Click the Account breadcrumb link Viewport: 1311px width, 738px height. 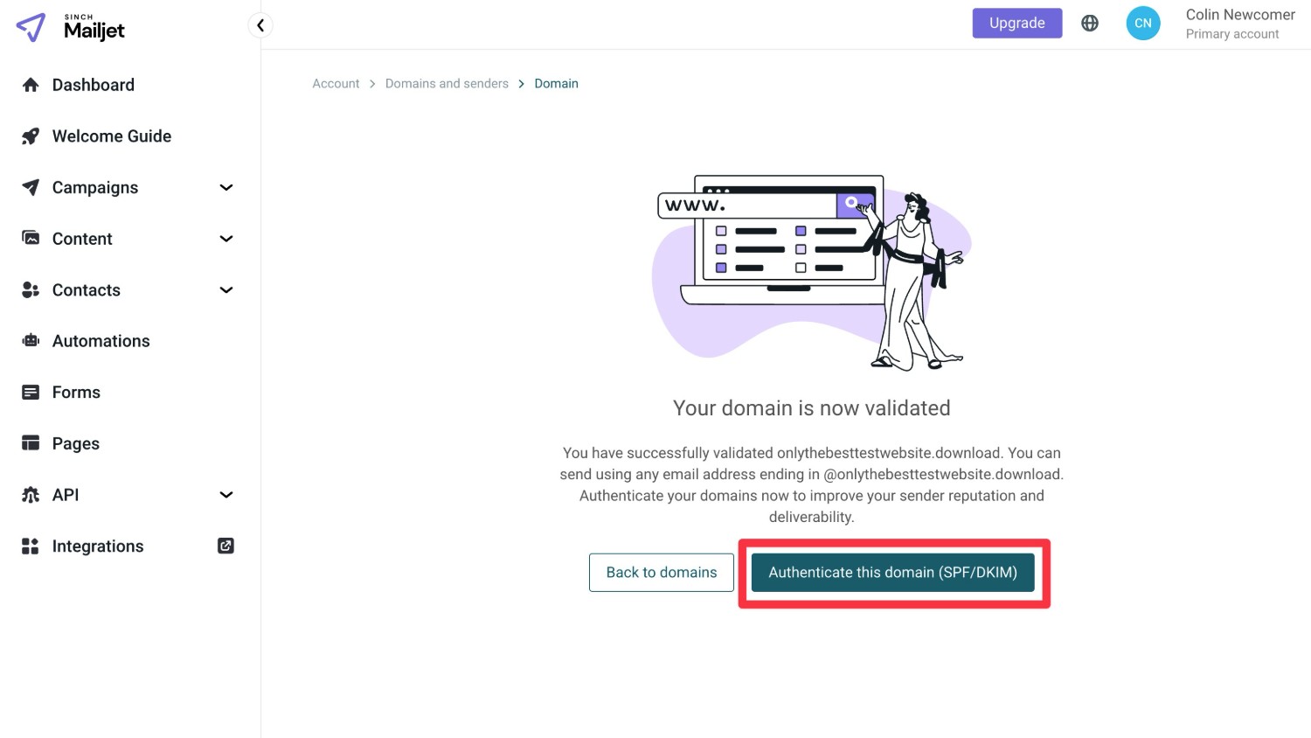(x=336, y=84)
